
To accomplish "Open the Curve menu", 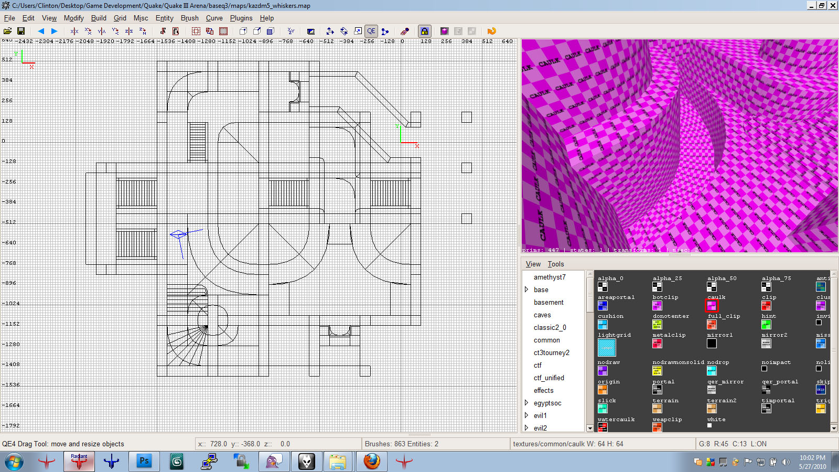I will click(x=214, y=18).
